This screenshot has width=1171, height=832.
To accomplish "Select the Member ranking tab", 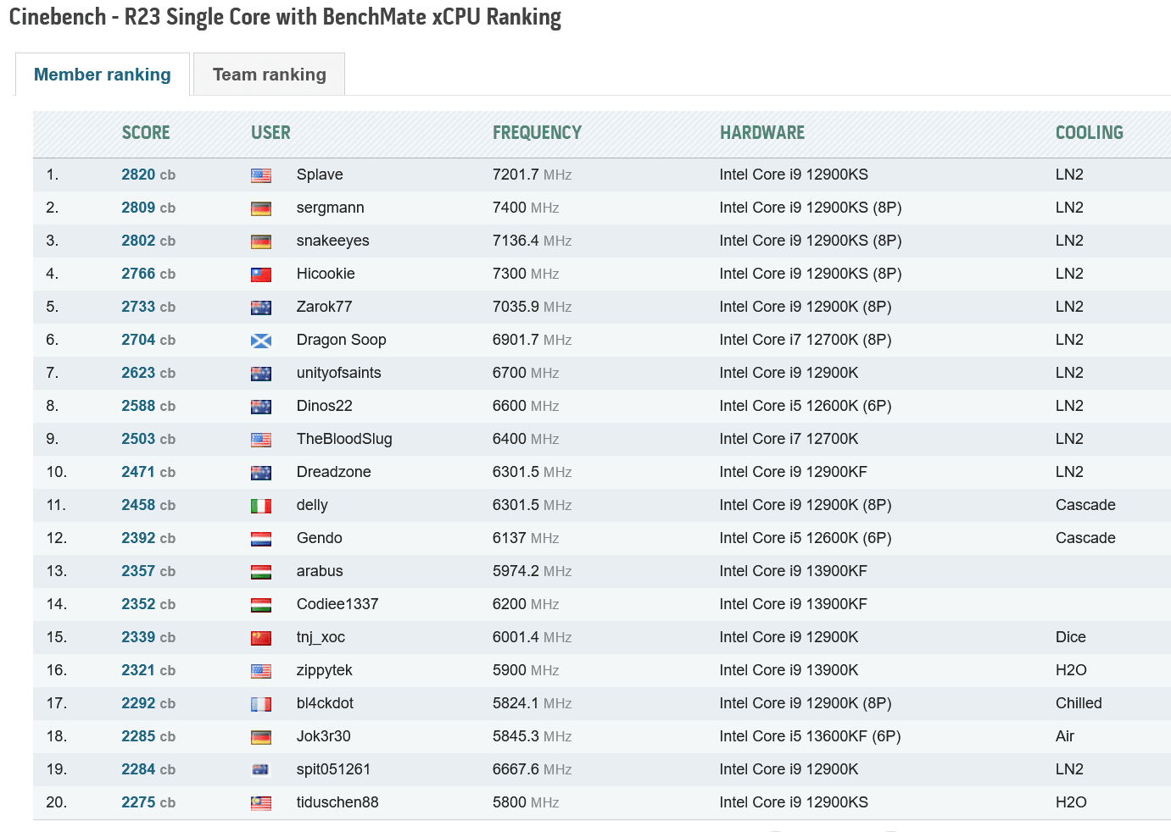I will [102, 75].
